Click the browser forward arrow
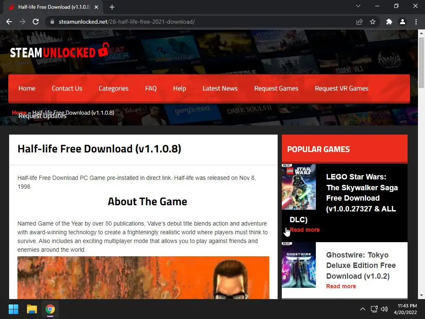Viewport: 425px width, 319px height. pos(22,22)
